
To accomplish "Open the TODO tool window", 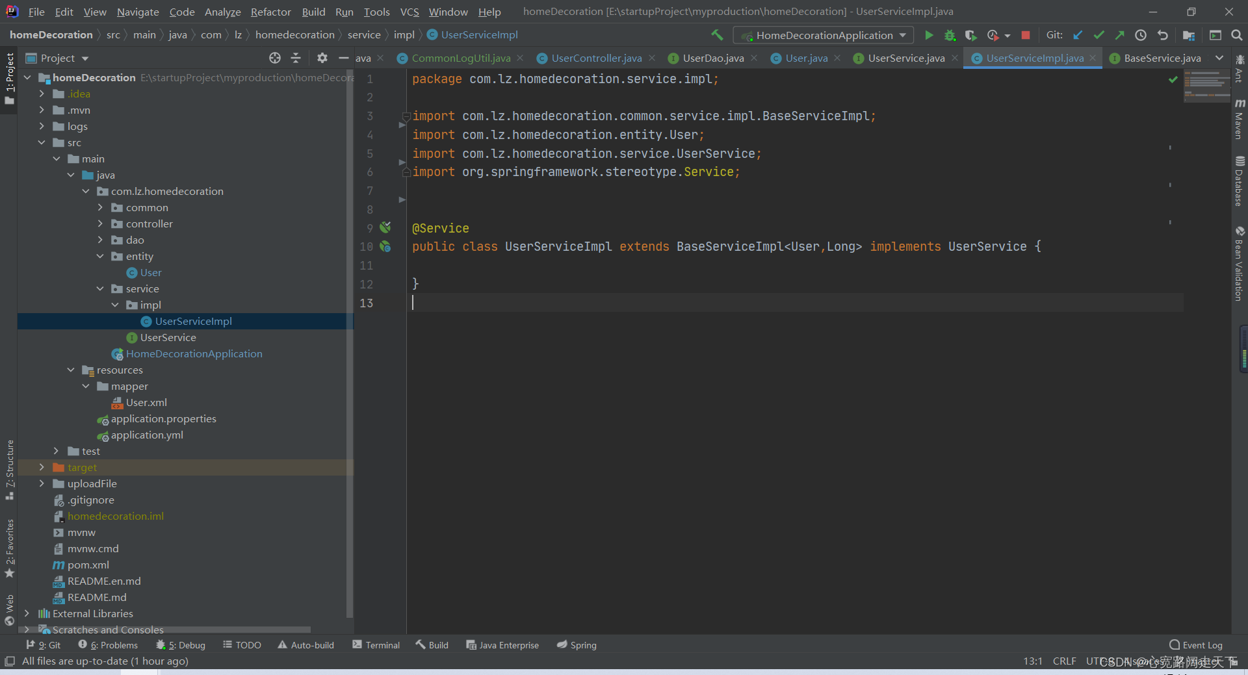I will (x=242, y=645).
